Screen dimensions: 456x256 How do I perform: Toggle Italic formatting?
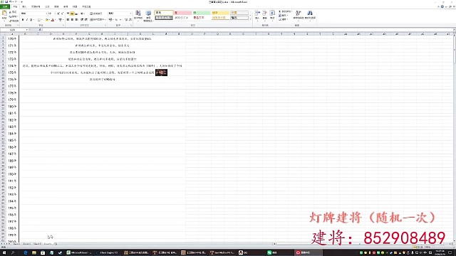coord(27,20)
